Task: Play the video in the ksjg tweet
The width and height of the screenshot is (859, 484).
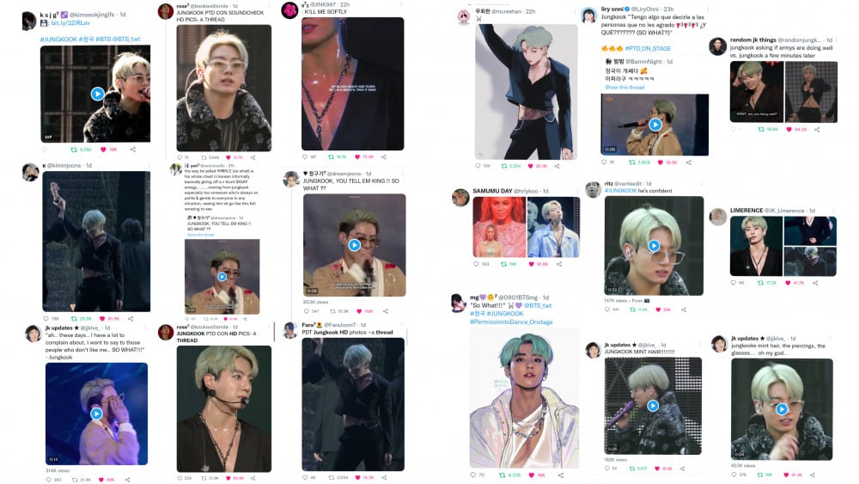Action: (98, 94)
